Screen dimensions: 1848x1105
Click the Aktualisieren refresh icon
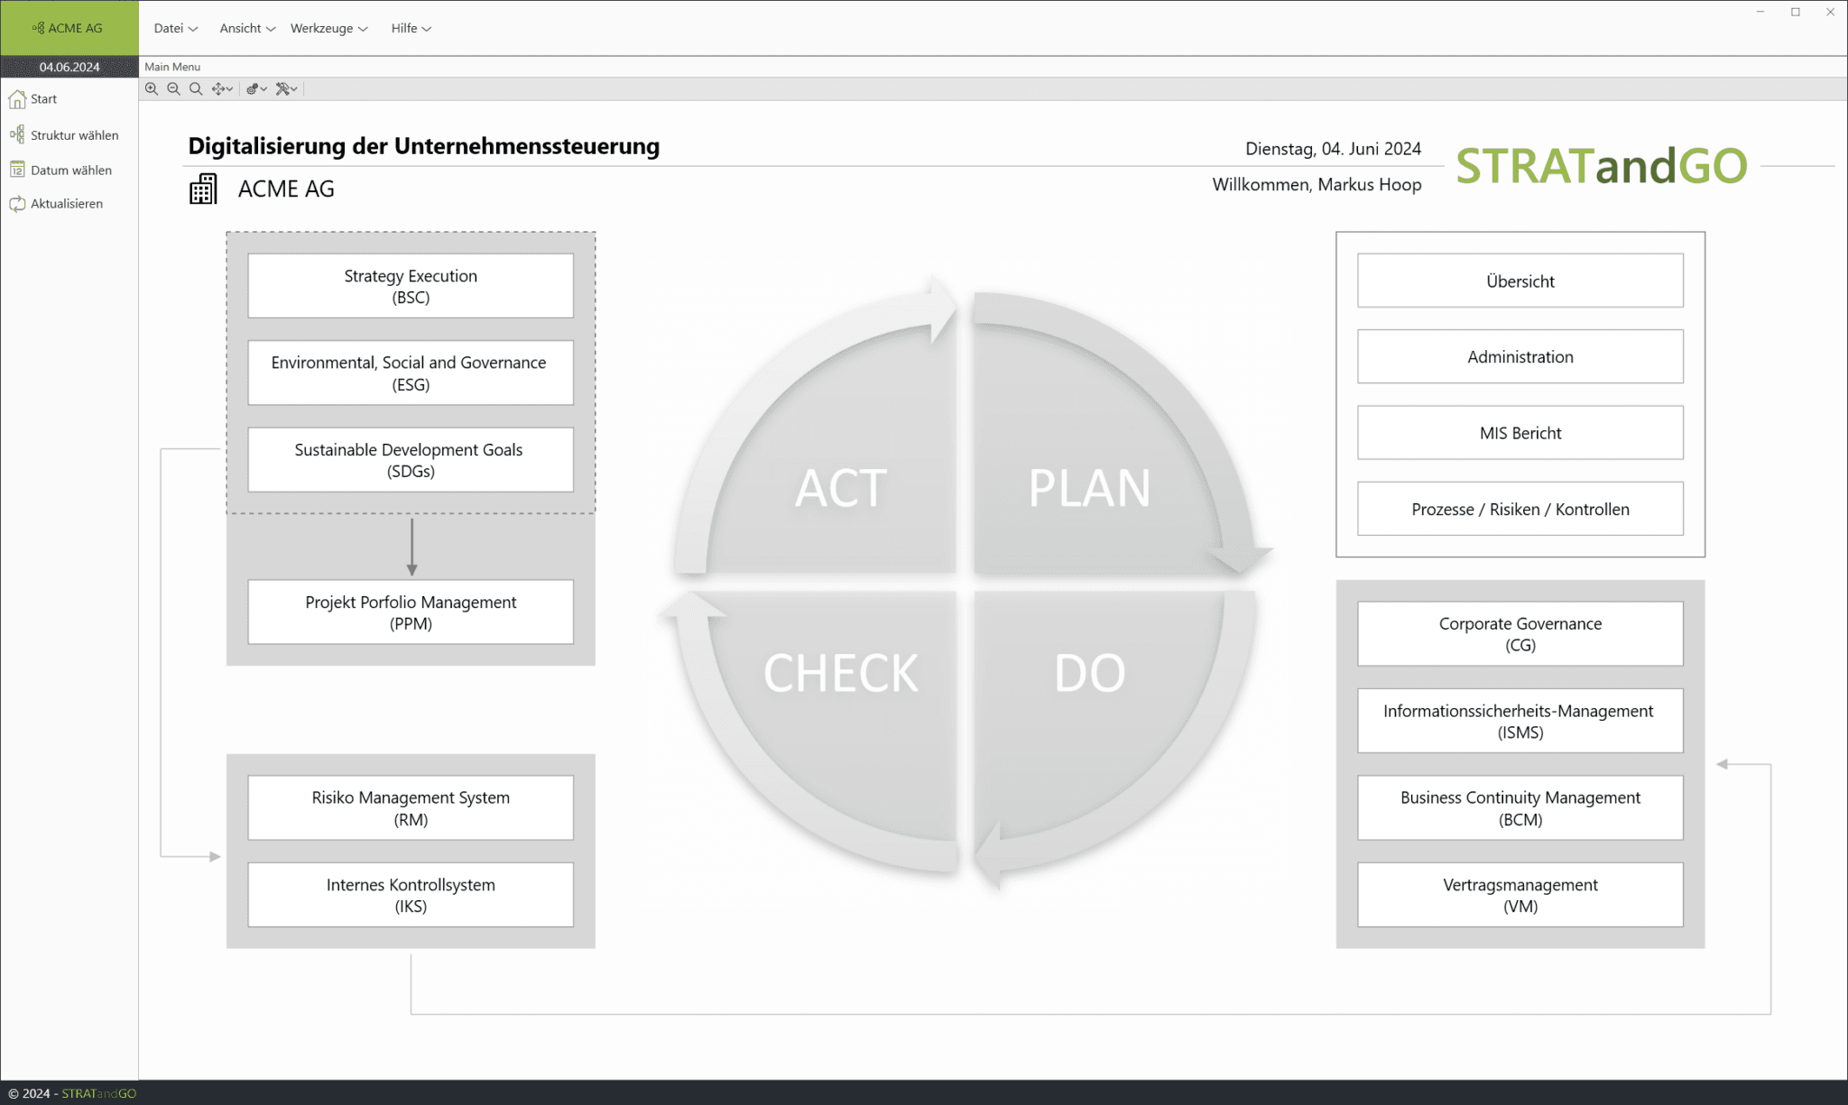[x=17, y=204]
